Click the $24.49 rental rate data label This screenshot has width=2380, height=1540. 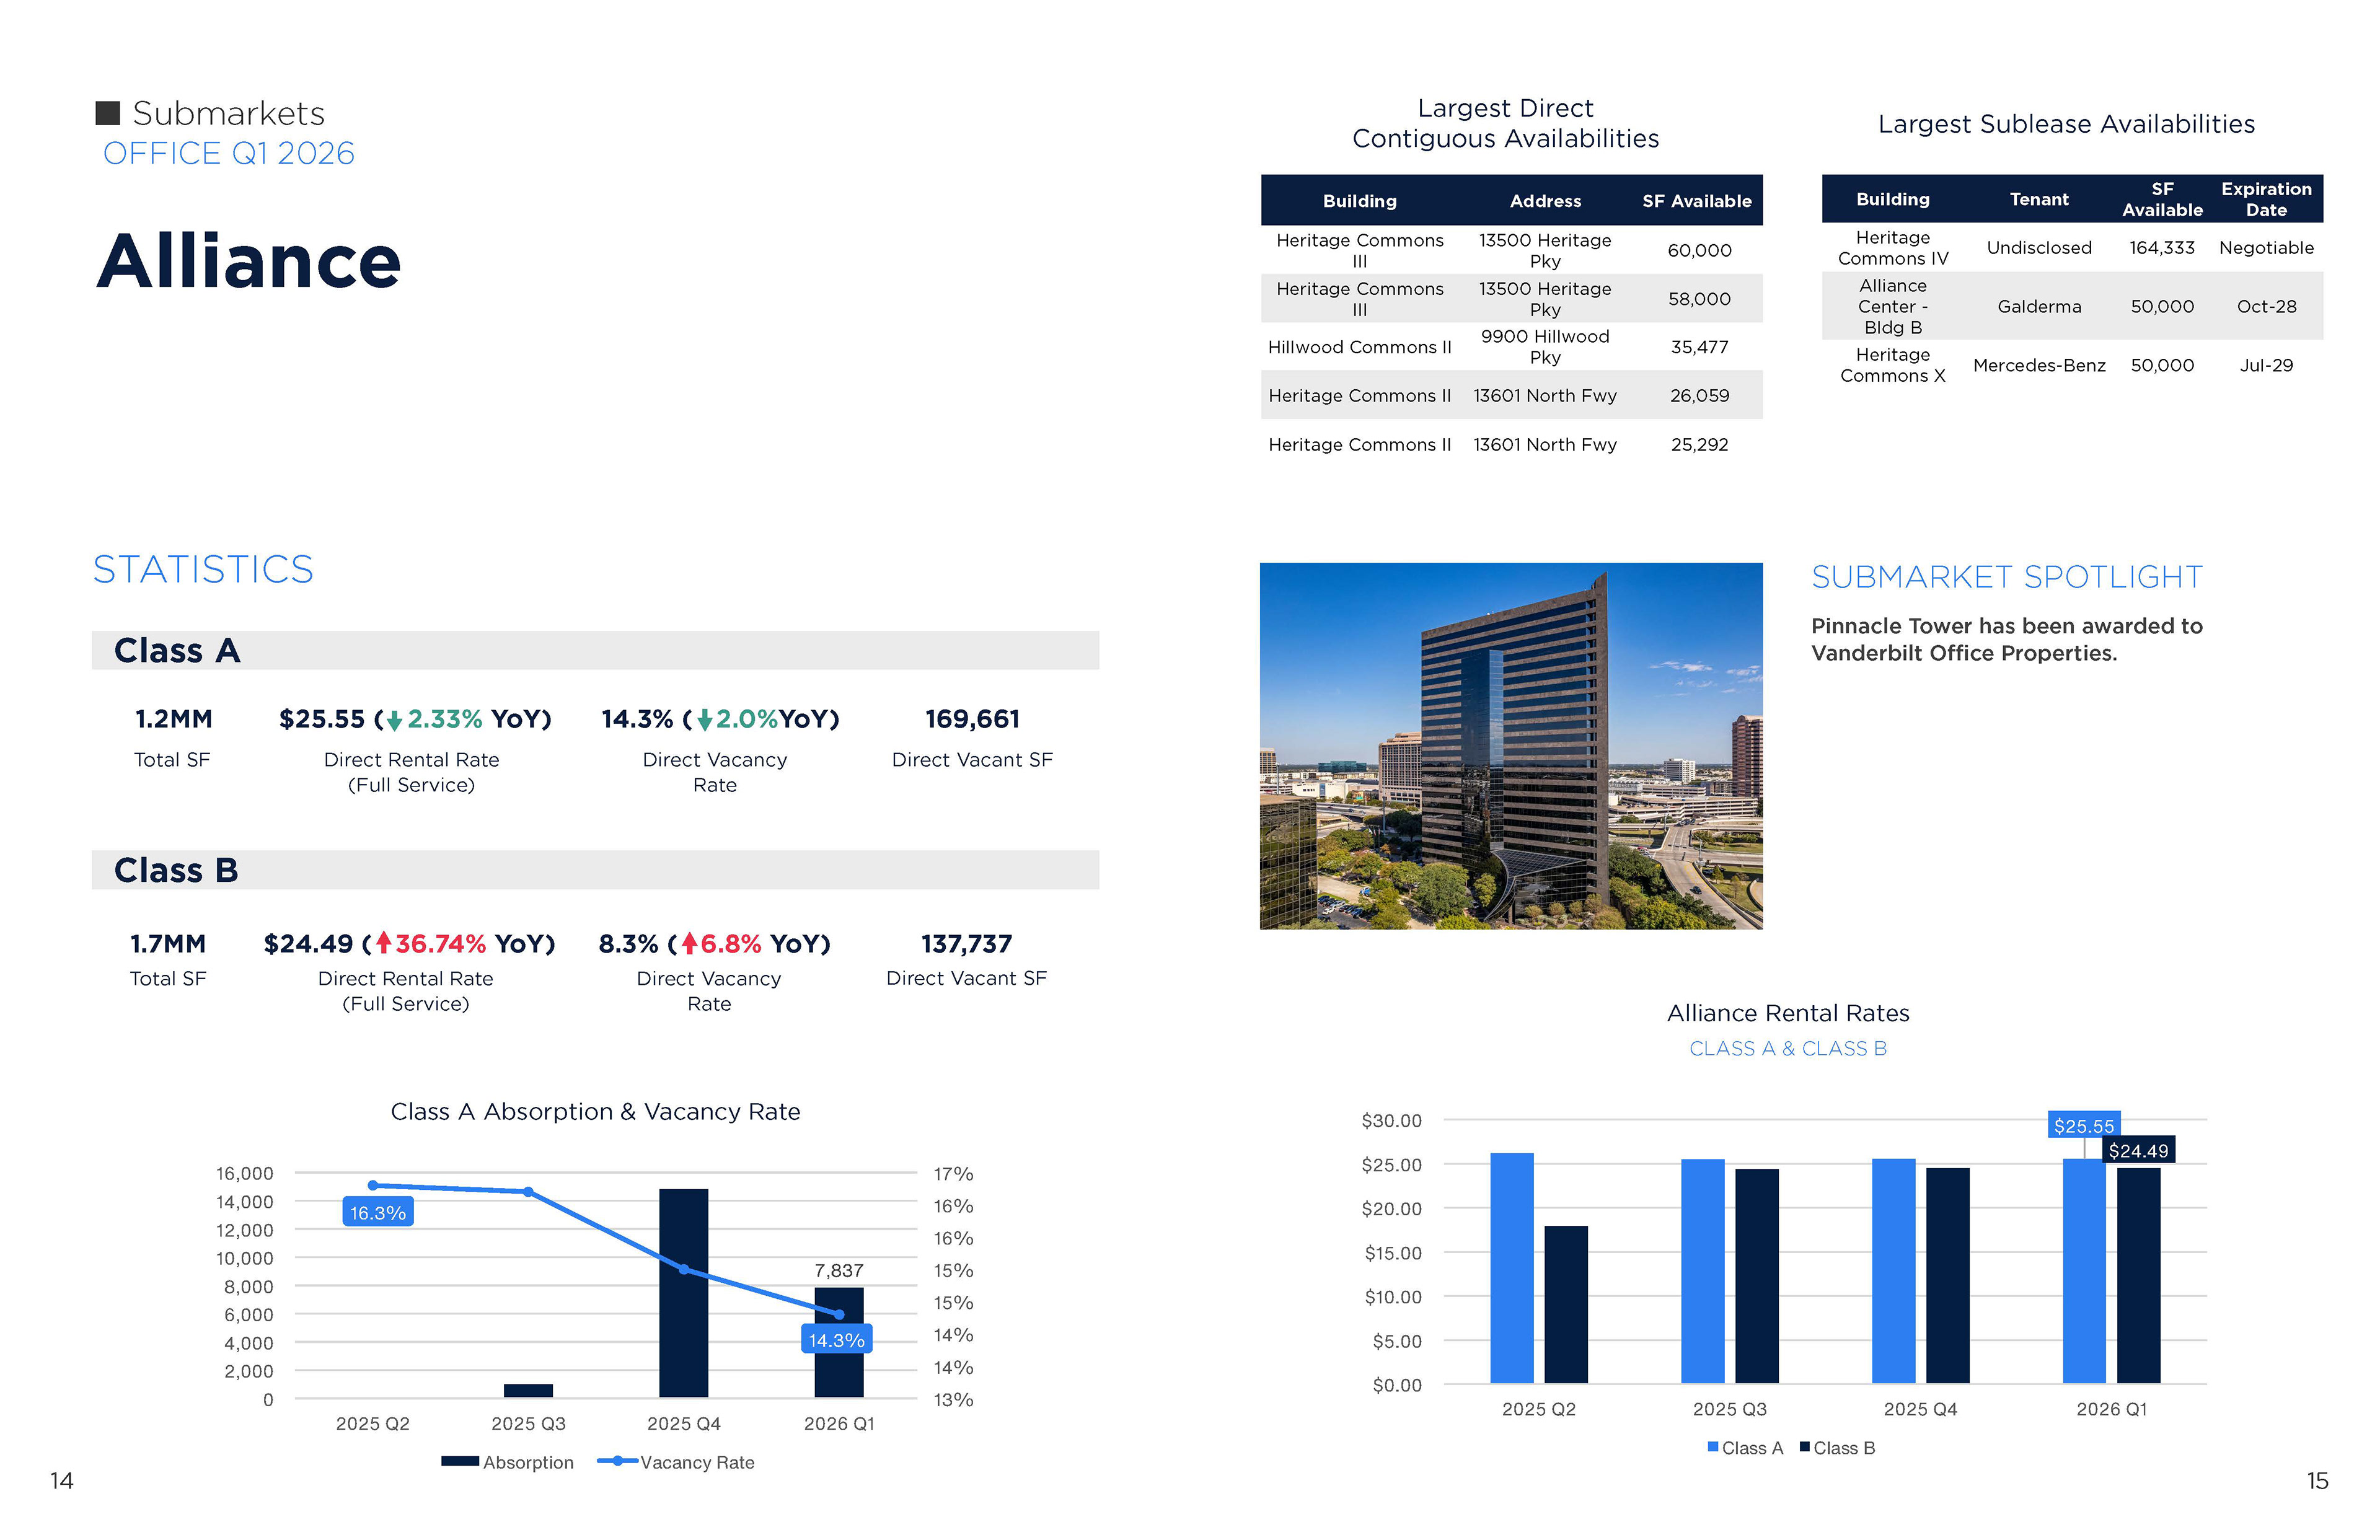click(2138, 1151)
